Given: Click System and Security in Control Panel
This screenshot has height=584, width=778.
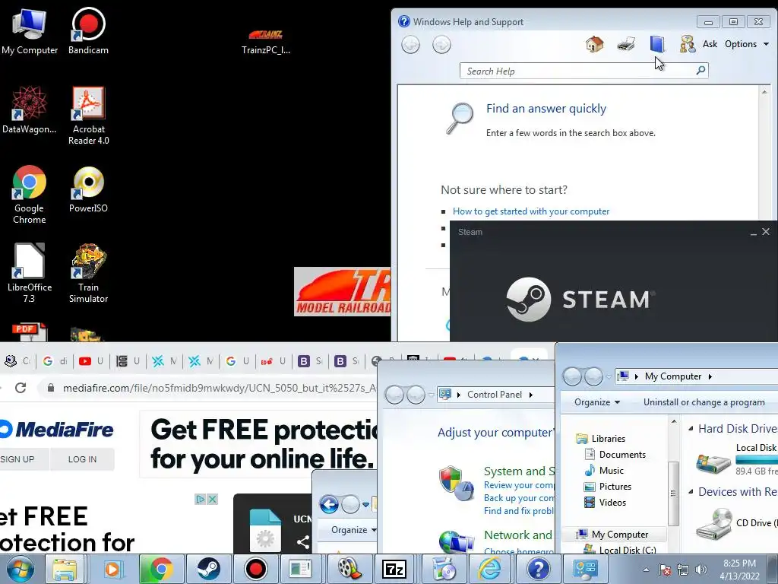Looking at the screenshot, I should (x=519, y=471).
